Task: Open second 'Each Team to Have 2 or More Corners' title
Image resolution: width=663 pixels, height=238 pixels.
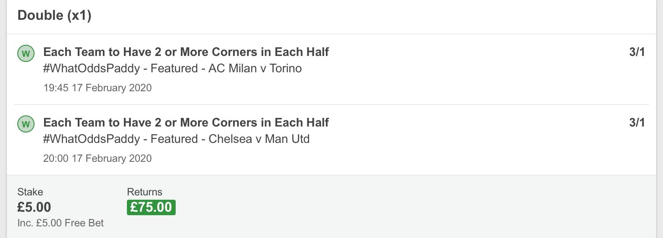Action: coord(186,123)
